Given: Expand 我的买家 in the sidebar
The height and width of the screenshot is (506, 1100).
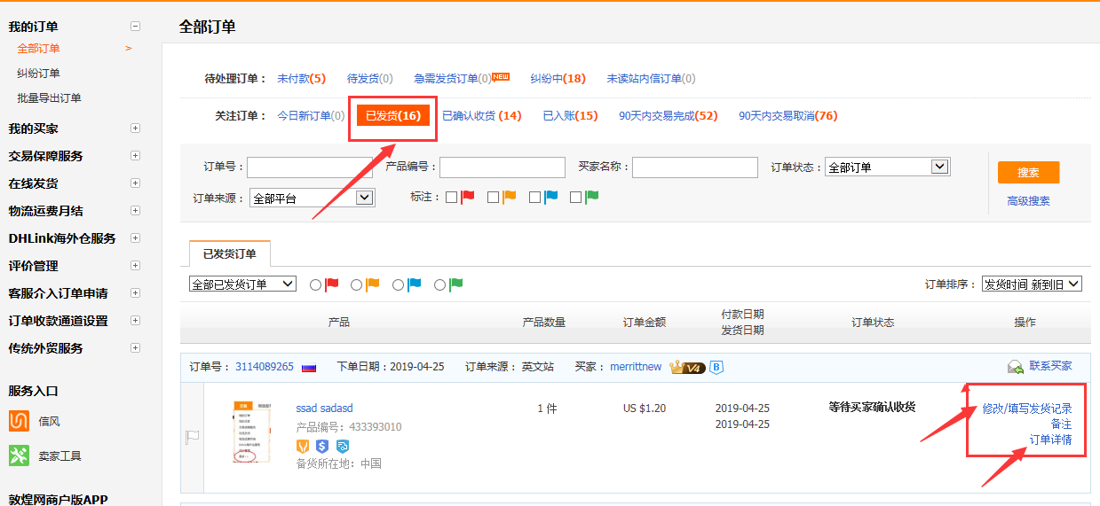Looking at the screenshot, I should (x=135, y=128).
